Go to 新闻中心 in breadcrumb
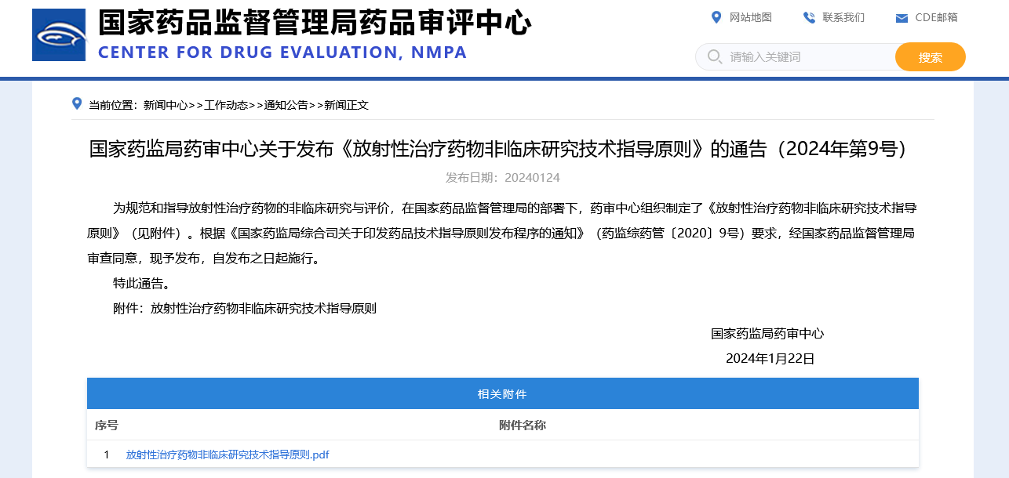Screen dimensions: 1009x478 point(166,105)
